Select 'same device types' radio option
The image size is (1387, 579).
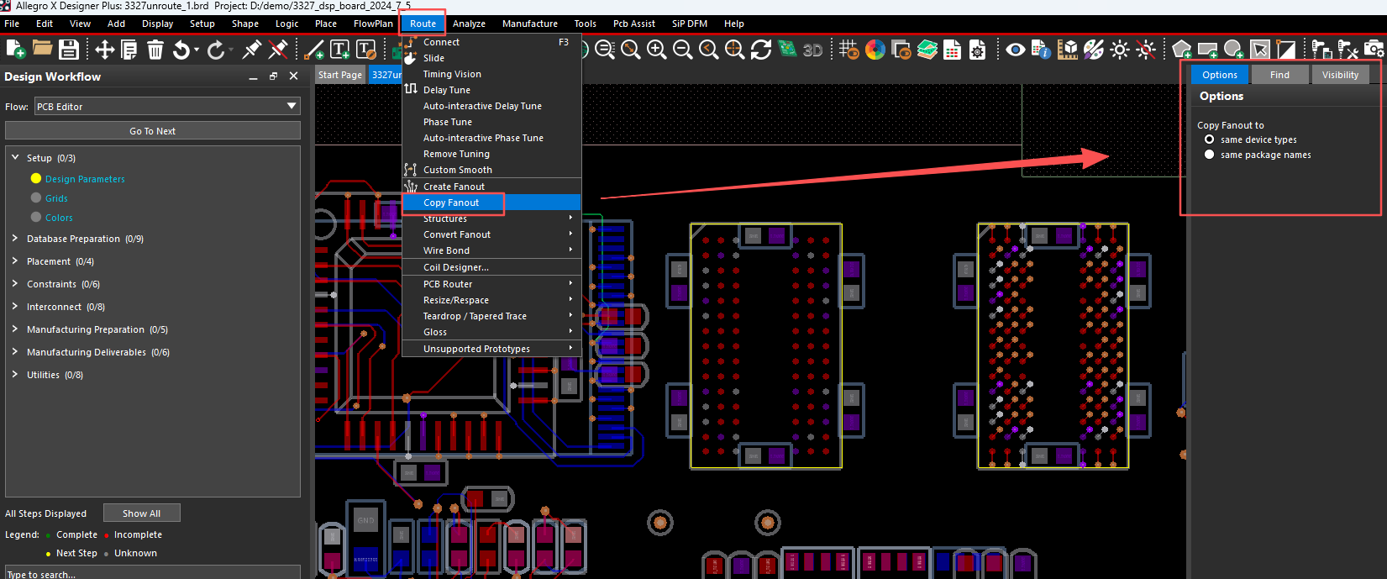[1209, 139]
